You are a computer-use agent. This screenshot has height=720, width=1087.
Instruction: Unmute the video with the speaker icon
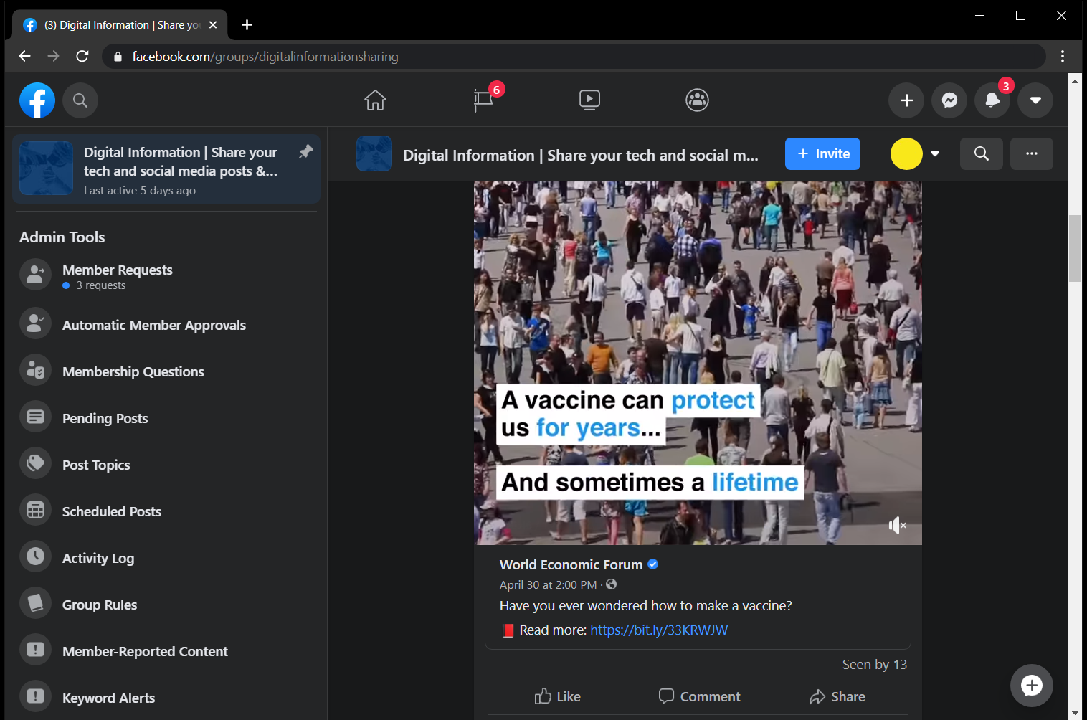[897, 526]
